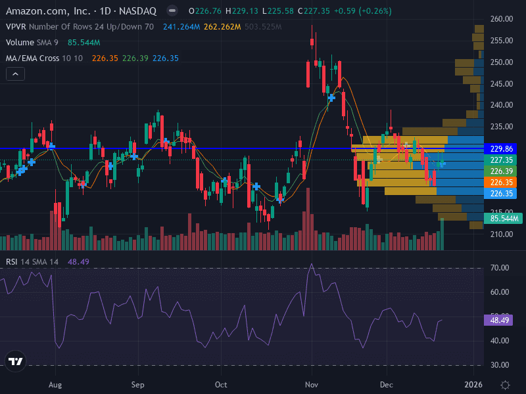Click the 210.00 price scale label
This screenshot has height=394, width=526.
coord(502,234)
